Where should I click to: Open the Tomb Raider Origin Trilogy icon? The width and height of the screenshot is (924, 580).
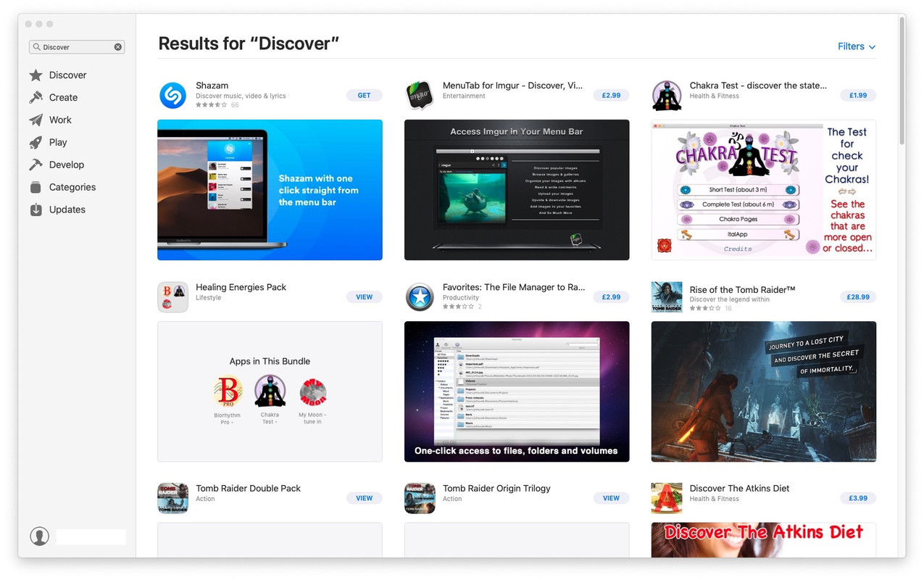pos(420,498)
